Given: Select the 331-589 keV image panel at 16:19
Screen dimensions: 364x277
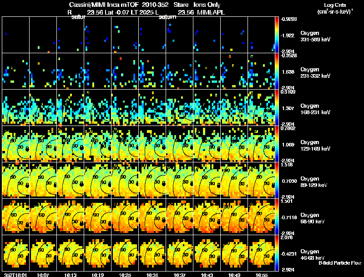Looking at the screenshot, I should coord(97,35).
